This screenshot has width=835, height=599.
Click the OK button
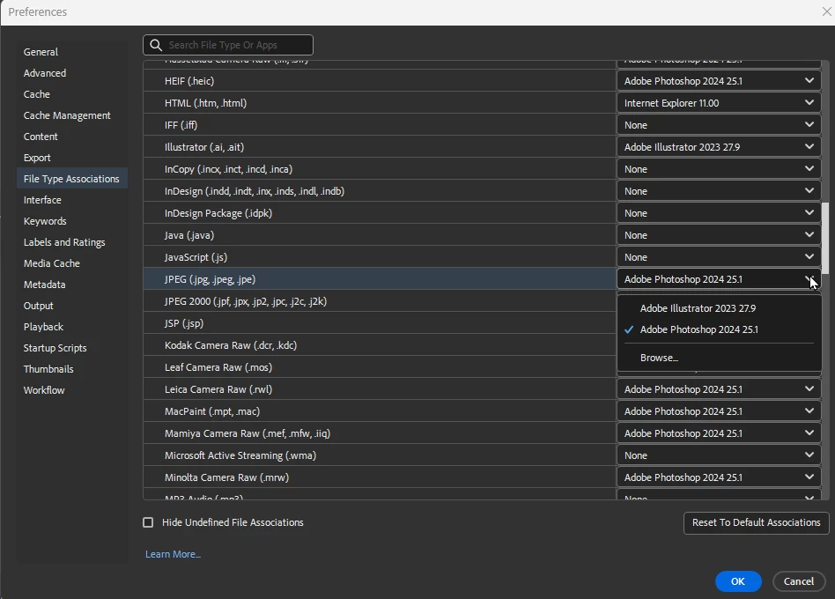pos(738,581)
